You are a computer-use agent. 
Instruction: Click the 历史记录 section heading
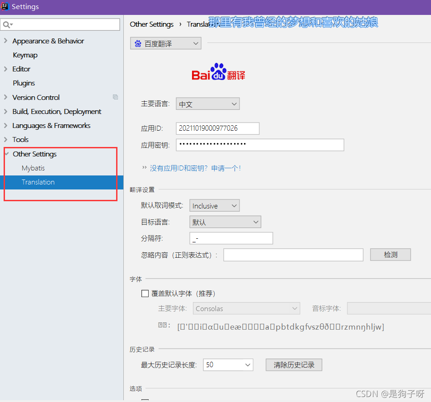142,350
